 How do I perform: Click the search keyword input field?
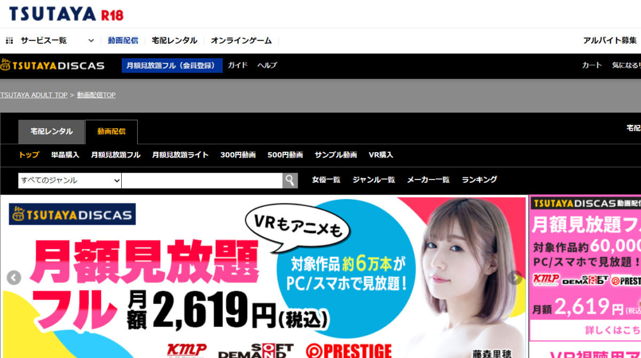[202, 181]
